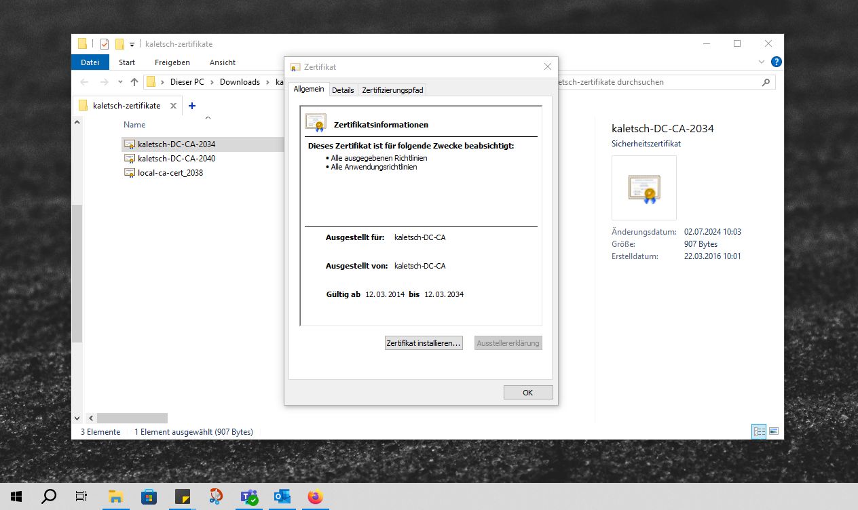Screen dimensions: 858x510
Task: Click the Zertifikat installieren button
Action: pos(424,343)
